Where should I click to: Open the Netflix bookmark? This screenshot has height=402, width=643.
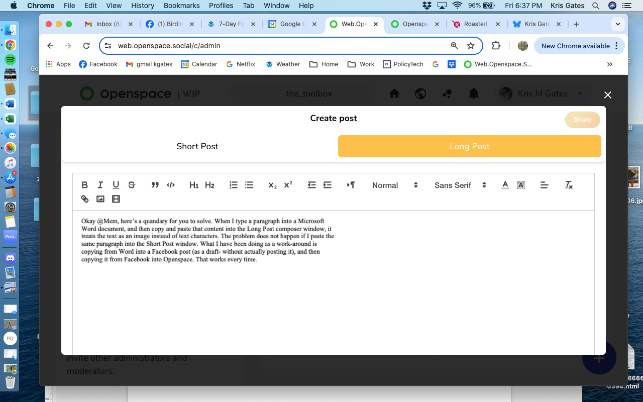click(241, 64)
